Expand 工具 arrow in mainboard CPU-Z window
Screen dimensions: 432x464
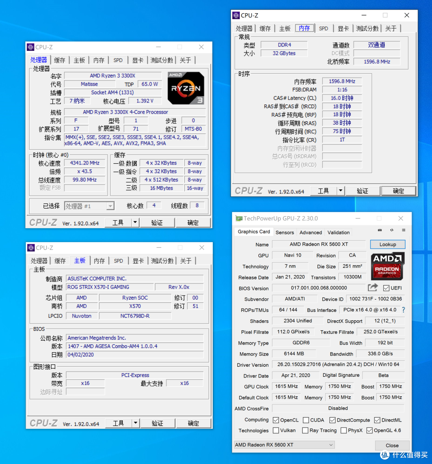click(136, 423)
